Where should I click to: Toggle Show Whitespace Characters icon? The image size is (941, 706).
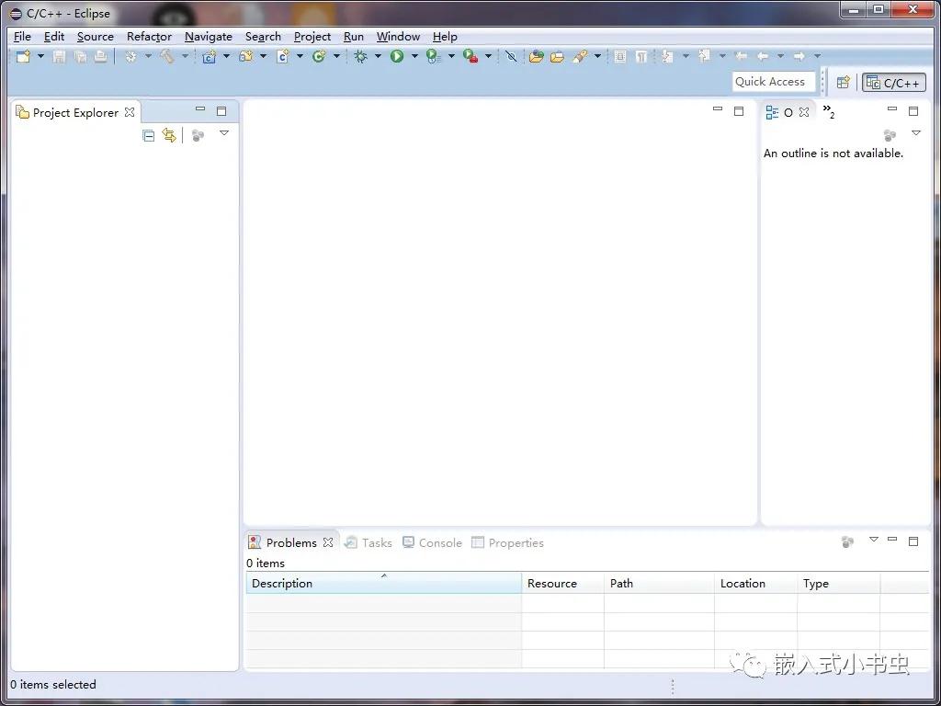(x=641, y=56)
